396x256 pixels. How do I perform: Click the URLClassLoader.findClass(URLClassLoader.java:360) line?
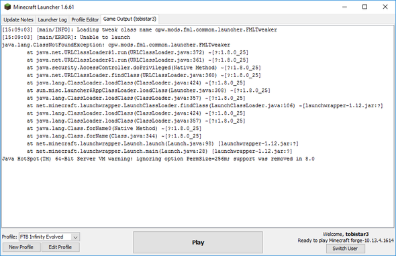pyautogui.click(x=144, y=75)
